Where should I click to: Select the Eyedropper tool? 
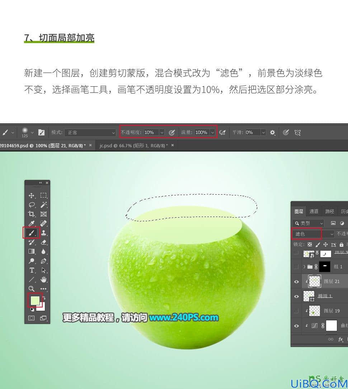[31, 223]
